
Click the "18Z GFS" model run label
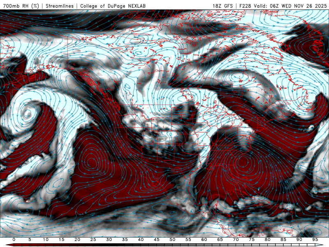pyautogui.click(x=222, y=6)
